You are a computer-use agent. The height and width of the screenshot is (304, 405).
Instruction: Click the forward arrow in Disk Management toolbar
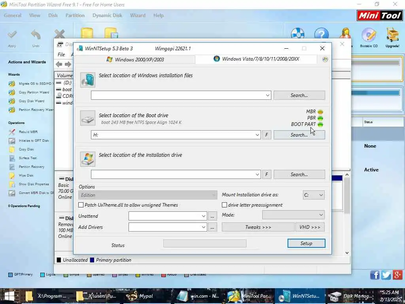coord(68,64)
